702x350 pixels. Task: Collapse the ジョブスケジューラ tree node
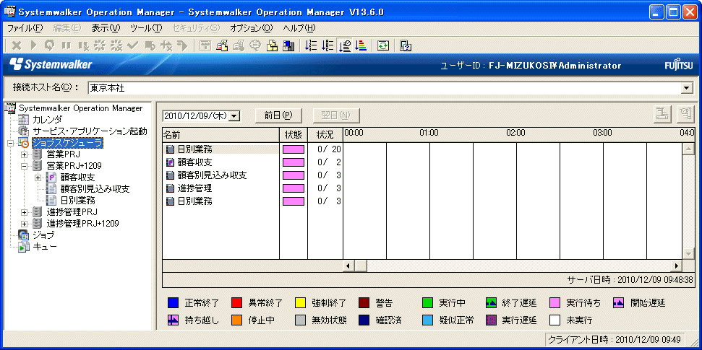coord(10,143)
